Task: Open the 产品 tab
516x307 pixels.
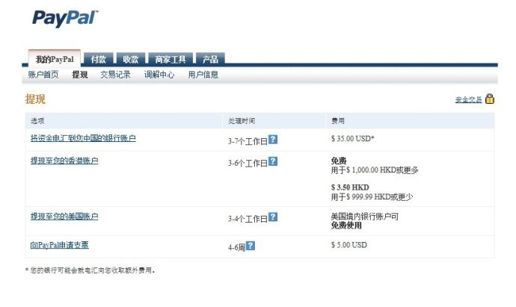Action: (x=210, y=59)
